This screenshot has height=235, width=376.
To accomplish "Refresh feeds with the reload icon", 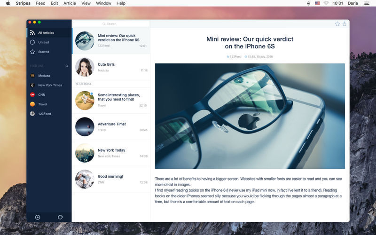I will 60,217.
